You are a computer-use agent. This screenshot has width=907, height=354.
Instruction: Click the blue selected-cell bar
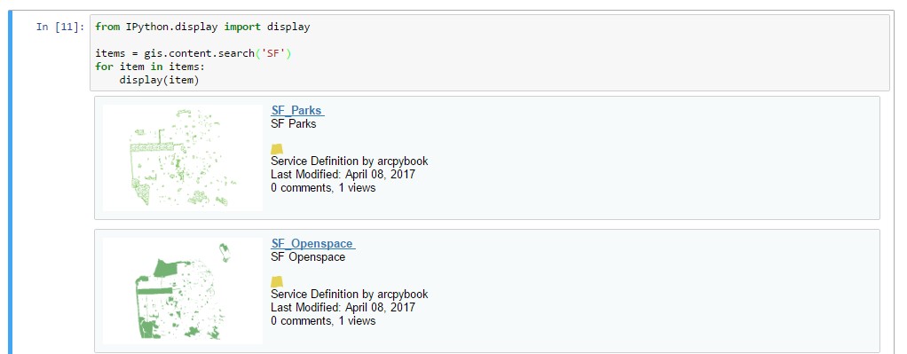click(10, 182)
